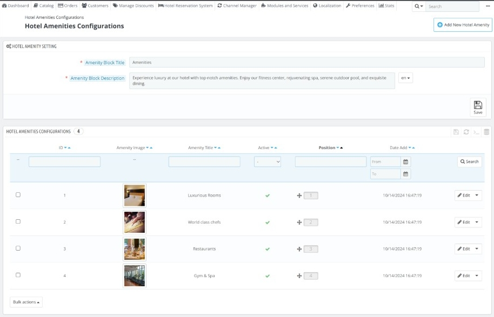
Task: Toggle active status for Luxurious Rooms
Action: pos(268,195)
